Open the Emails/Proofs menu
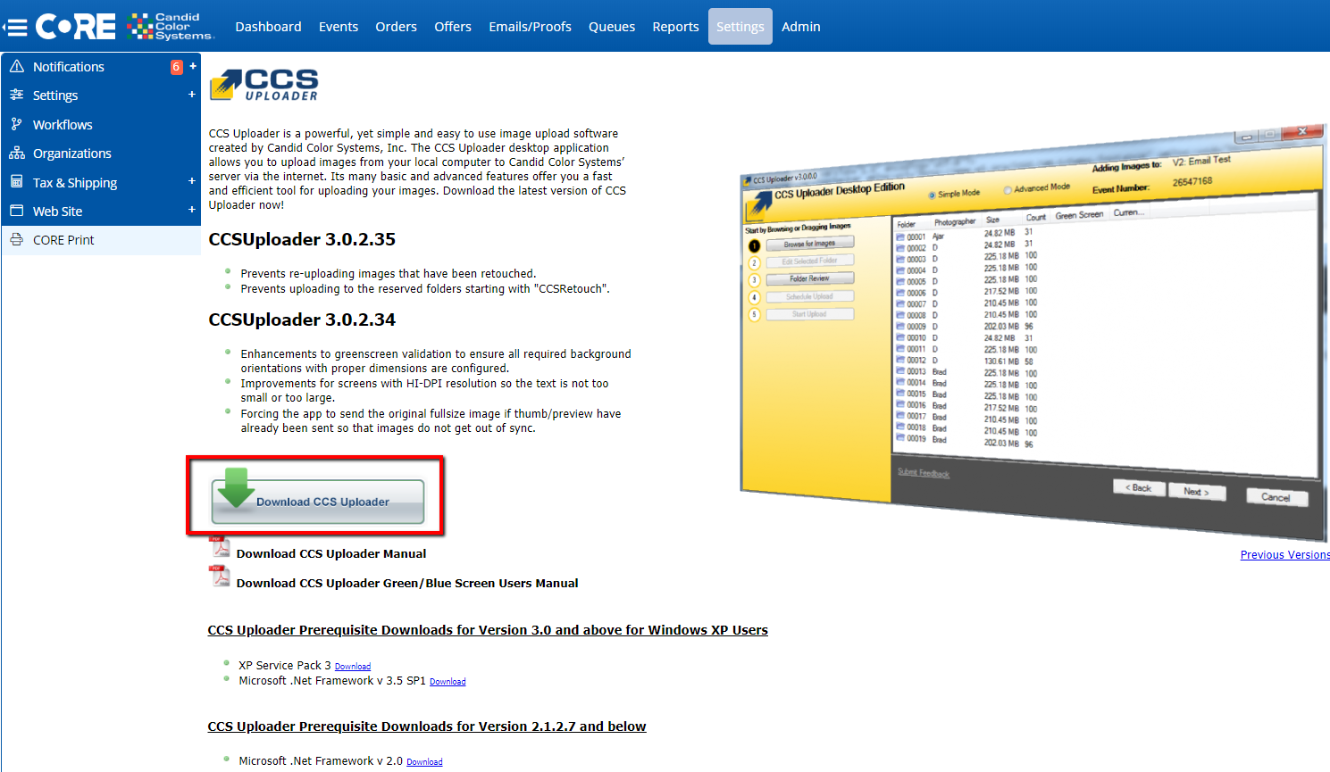The width and height of the screenshot is (1330, 772). pyautogui.click(x=530, y=27)
